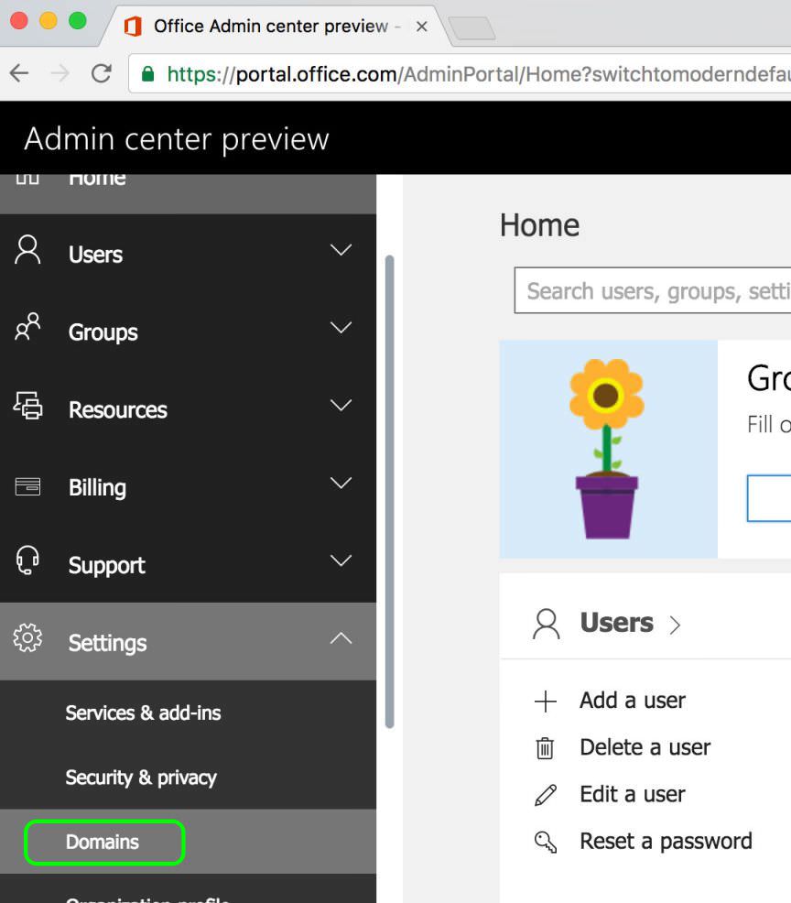Click the person icon on Users card
791x903 pixels.
pos(547,625)
